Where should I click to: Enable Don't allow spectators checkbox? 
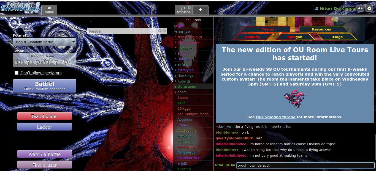coord(17,73)
